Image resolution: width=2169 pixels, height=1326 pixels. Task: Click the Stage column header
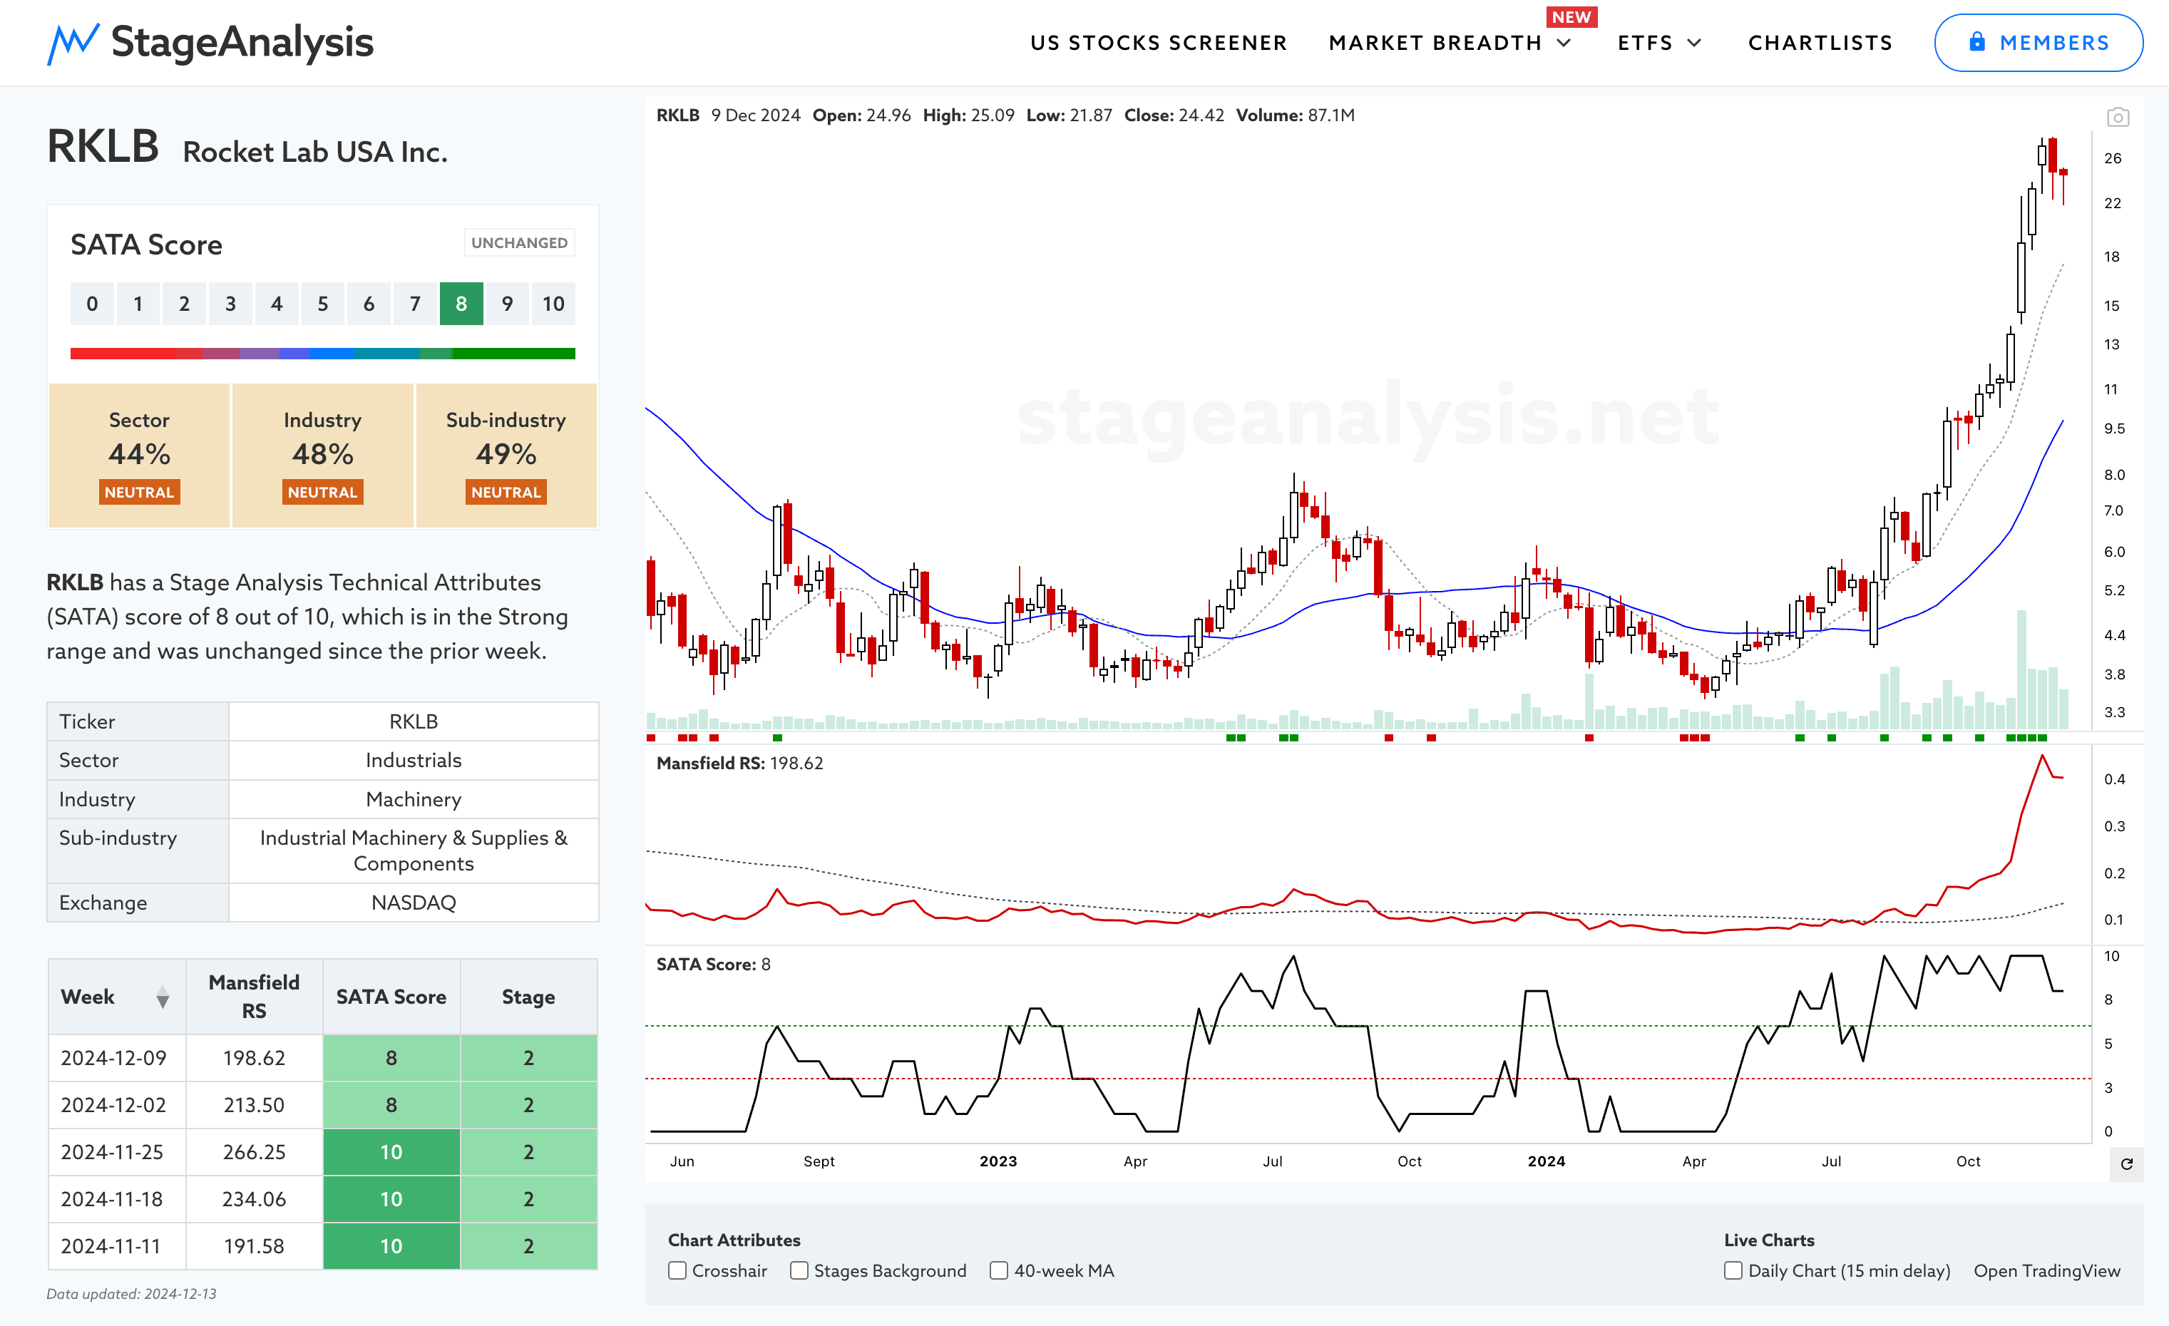[528, 997]
